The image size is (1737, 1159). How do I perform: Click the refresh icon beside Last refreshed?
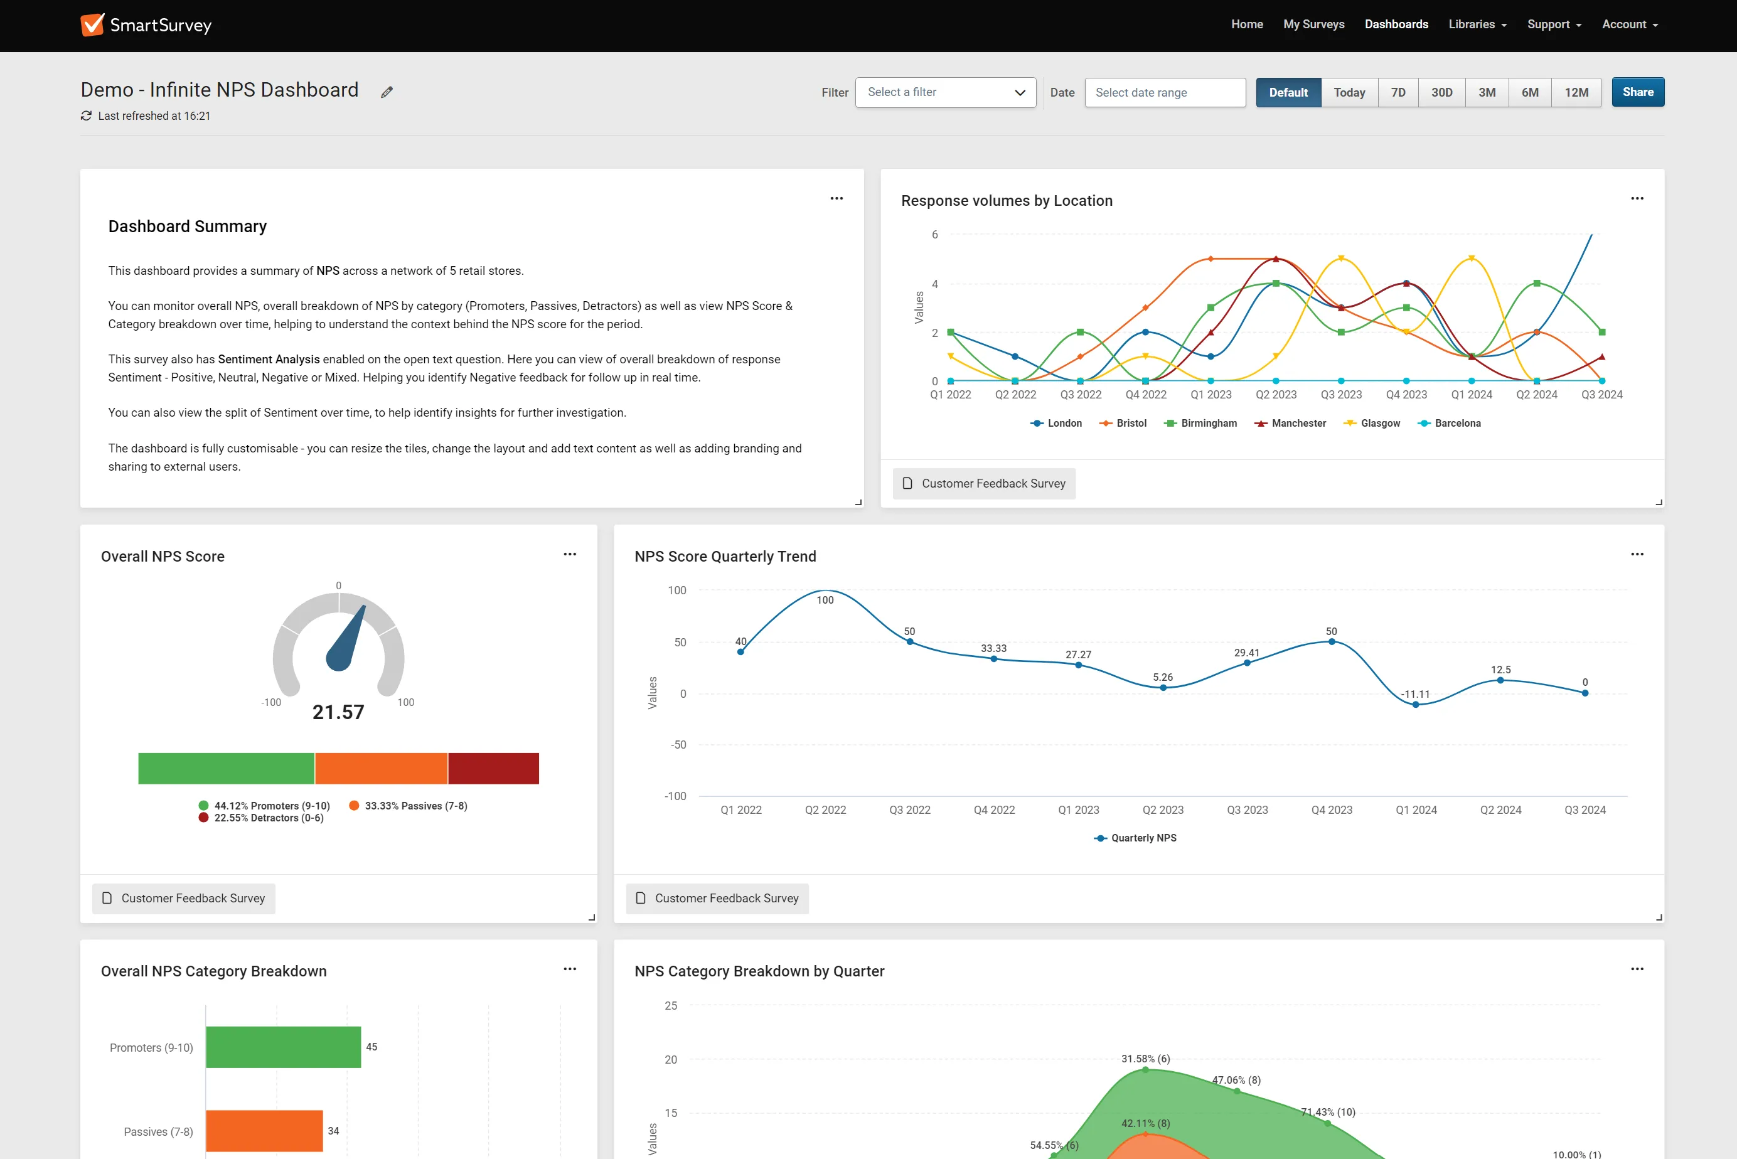87,116
